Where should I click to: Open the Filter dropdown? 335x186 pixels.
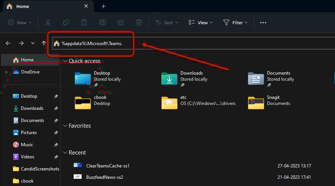click(x=235, y=23)
